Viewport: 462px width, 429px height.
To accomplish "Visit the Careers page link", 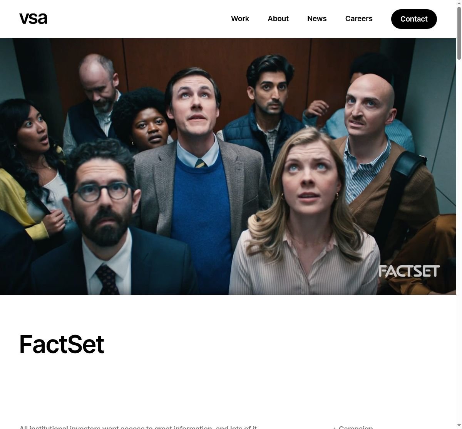I will (359, 19).
